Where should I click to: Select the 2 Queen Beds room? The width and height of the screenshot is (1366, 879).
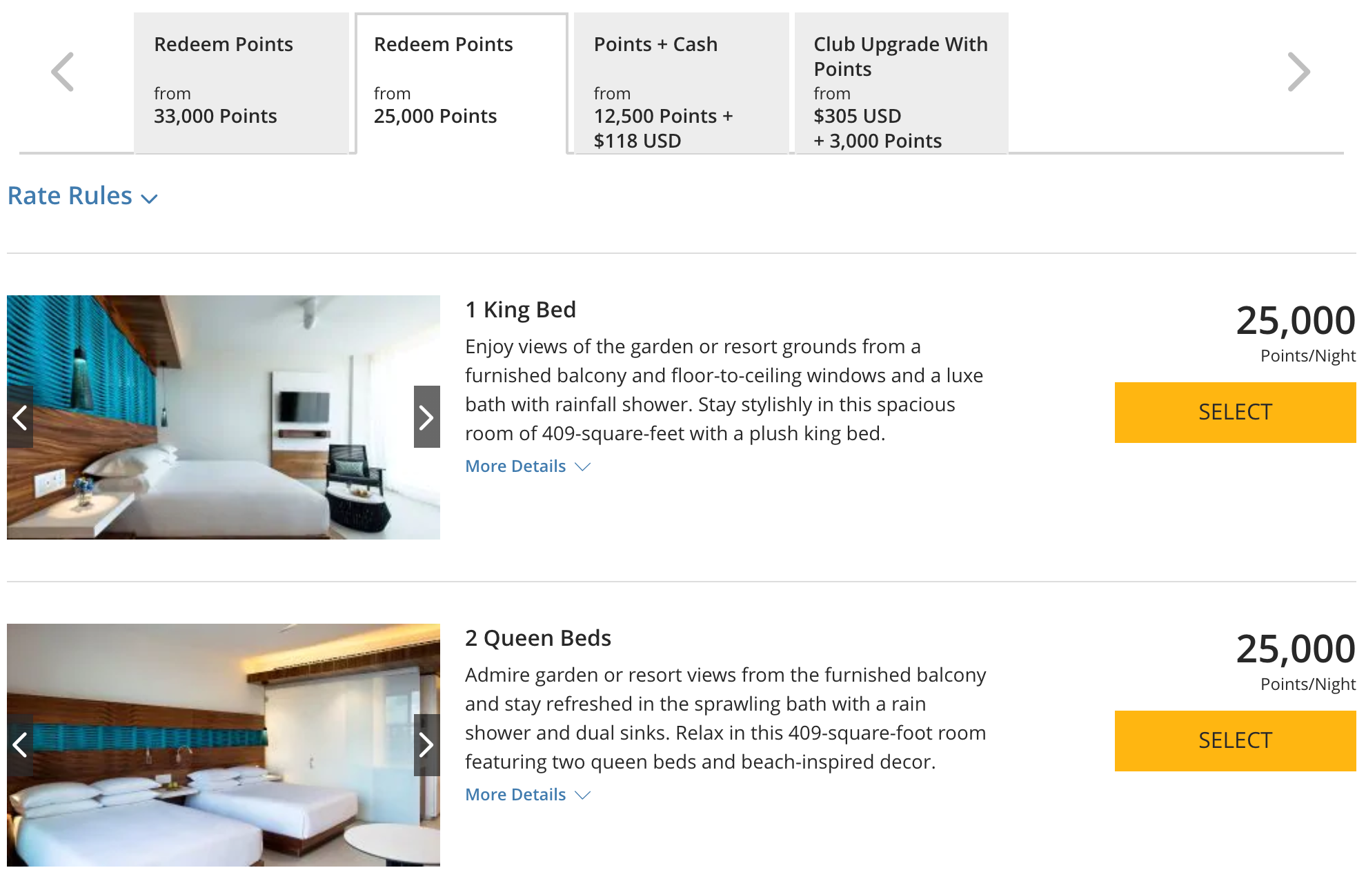click(1235, 741)
